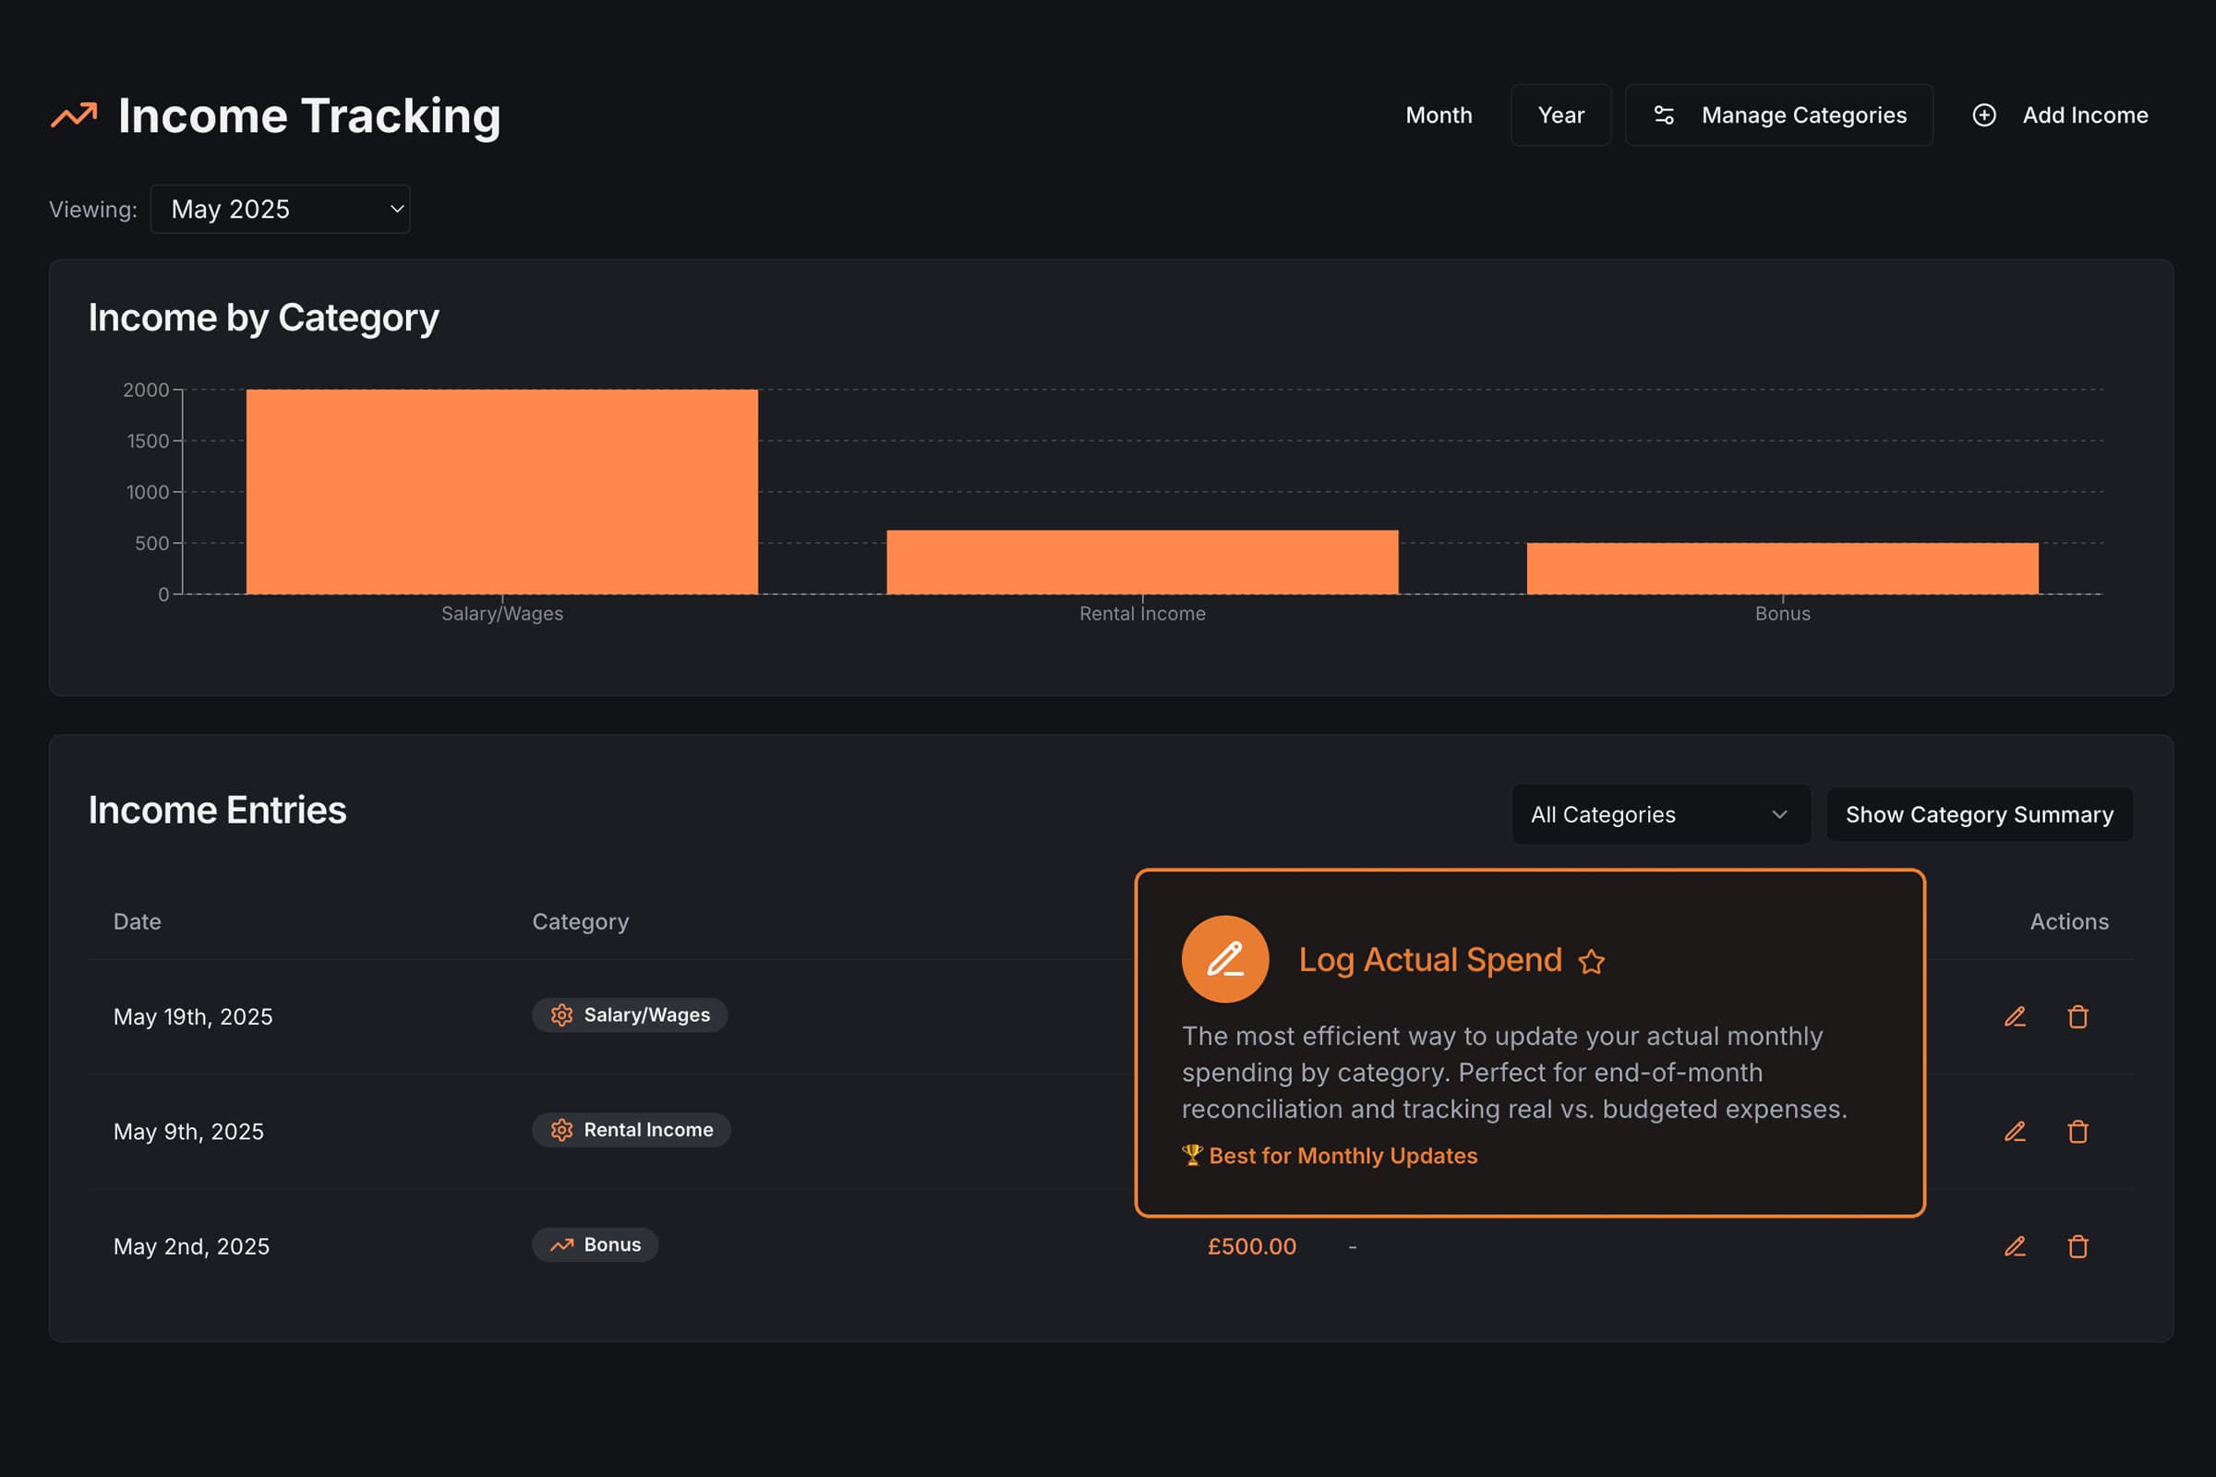Screen dimensions: 2216x1477
Task: Click the star icon beside Log Actual Spend
Action: (1591, 962)
